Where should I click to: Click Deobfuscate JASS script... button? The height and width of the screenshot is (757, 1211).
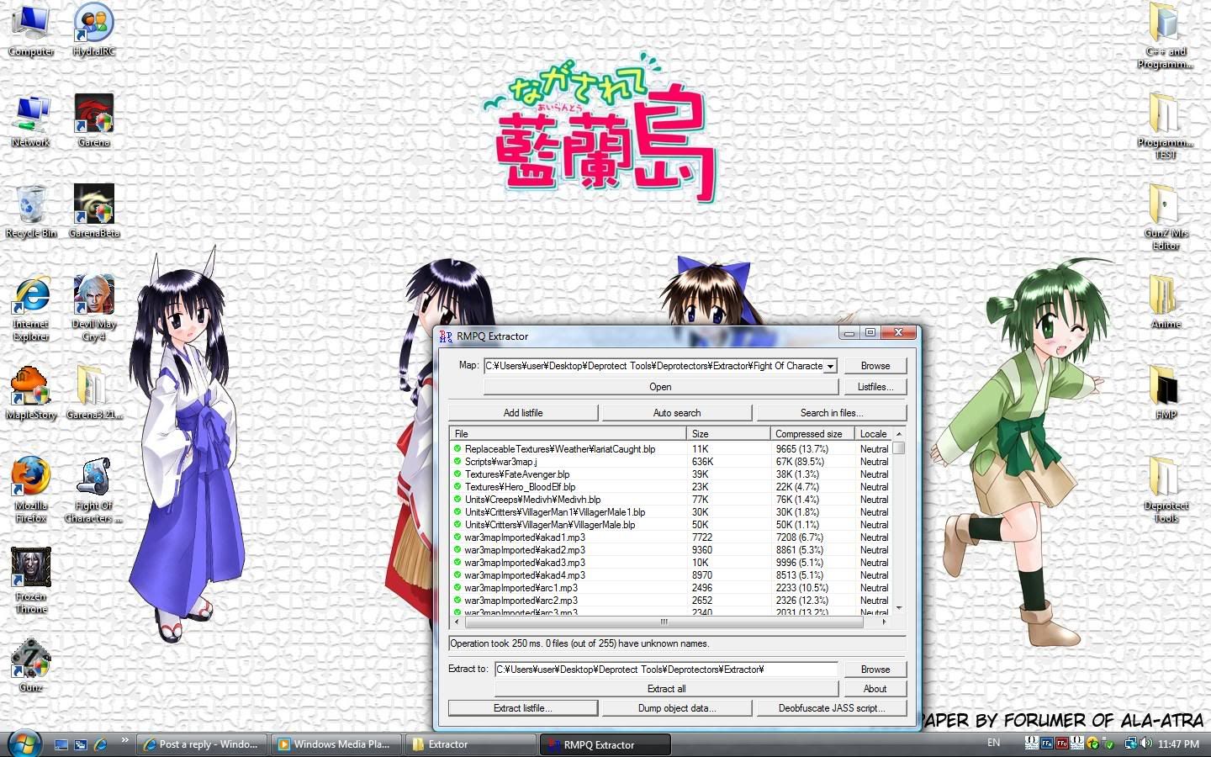point(832,708)
